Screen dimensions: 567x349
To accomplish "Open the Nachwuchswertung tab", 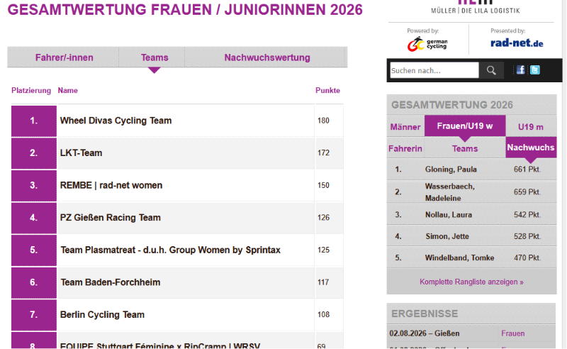I will 267,57.
